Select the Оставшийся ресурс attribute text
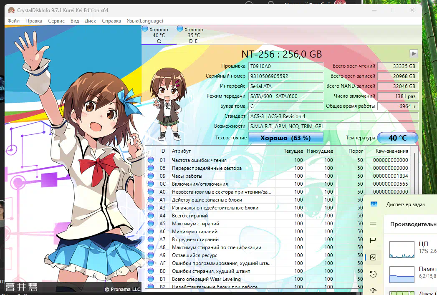 point(194,255)
